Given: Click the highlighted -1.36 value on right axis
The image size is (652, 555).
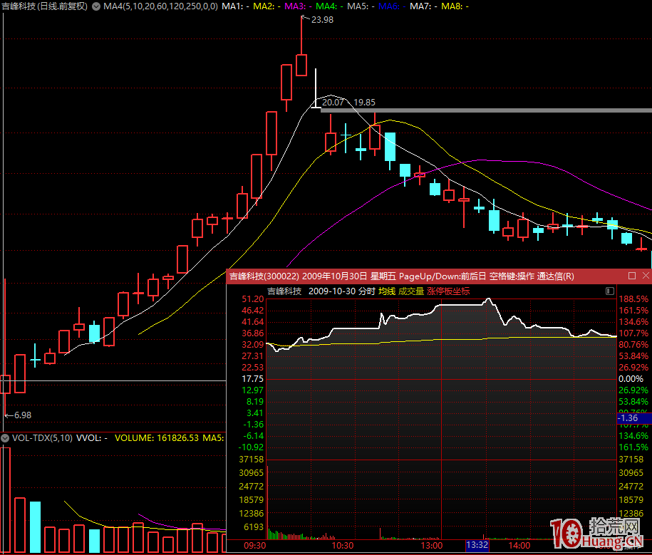Looking at the screenshot, I should (634, 418).
